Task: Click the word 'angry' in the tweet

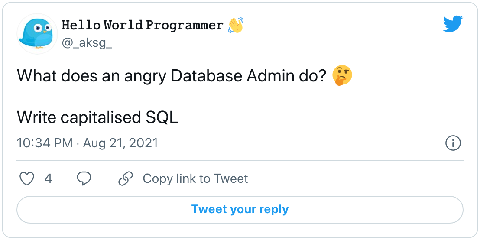Action: pos(146,77)
